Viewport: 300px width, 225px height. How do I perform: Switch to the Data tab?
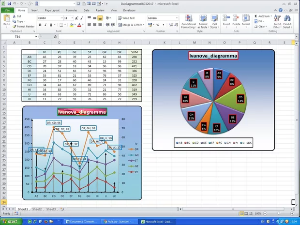pyautogui.click(x=86, y=10)
